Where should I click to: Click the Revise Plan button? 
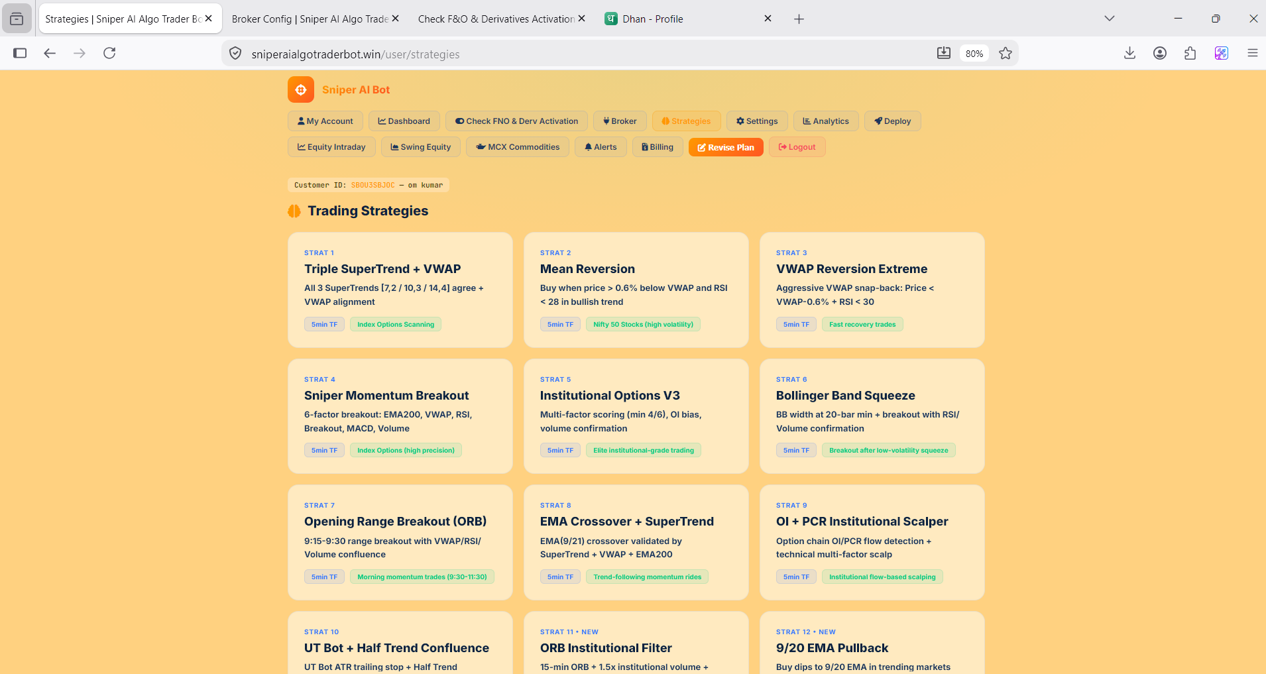point(726,147)
